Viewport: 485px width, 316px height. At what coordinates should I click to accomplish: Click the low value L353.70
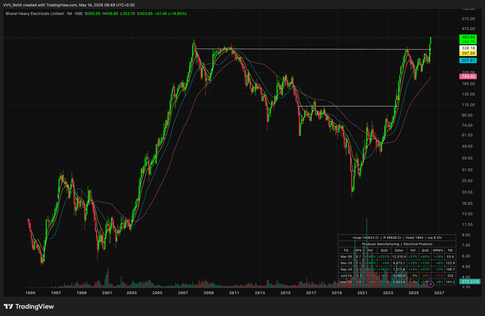coord(128,14)
